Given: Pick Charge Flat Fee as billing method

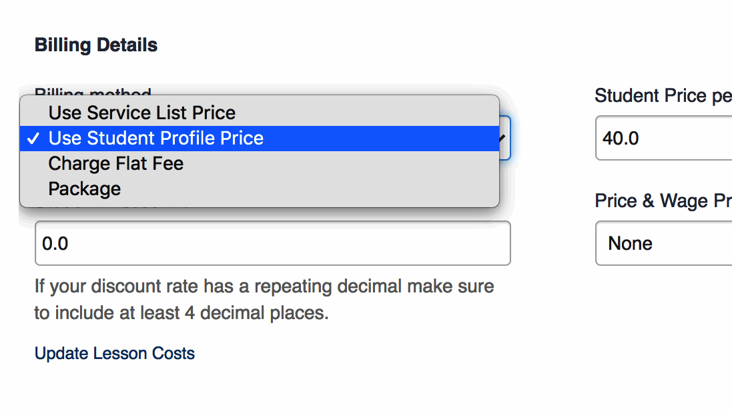Looking at the screenshot, I should coord(260,164).
